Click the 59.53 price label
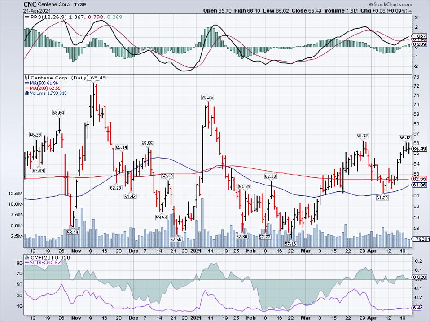The width and height of the screenshot is (430, 322). pyautogui.click(x=161, y=217)
